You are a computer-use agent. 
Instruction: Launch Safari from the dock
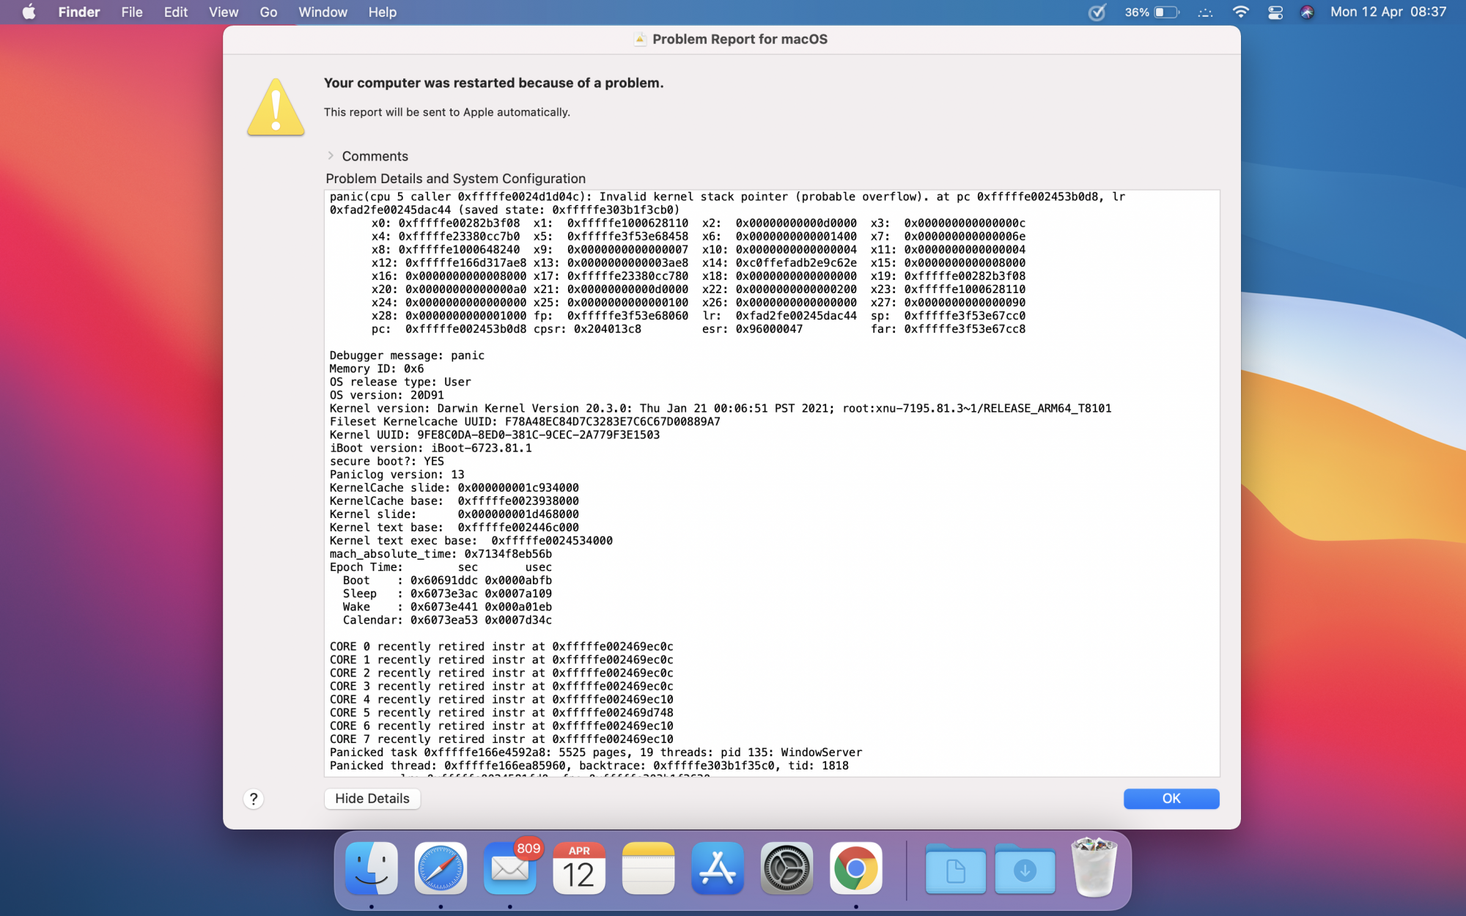tap(441, 869)
